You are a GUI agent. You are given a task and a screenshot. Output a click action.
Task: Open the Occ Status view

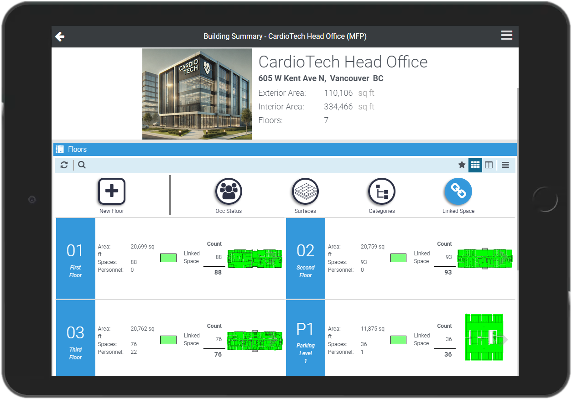click(x=229, y=192)
